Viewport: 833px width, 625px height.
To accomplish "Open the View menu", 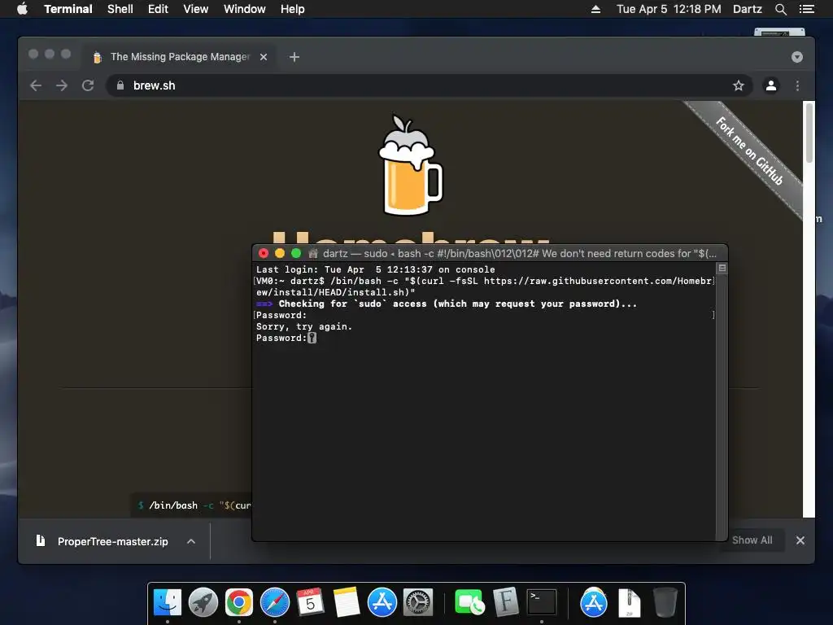I will pyautogui.click(x=195, y=9).
